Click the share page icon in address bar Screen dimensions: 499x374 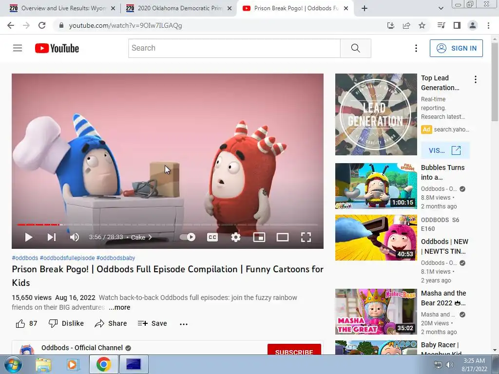[x=406, y=25]
